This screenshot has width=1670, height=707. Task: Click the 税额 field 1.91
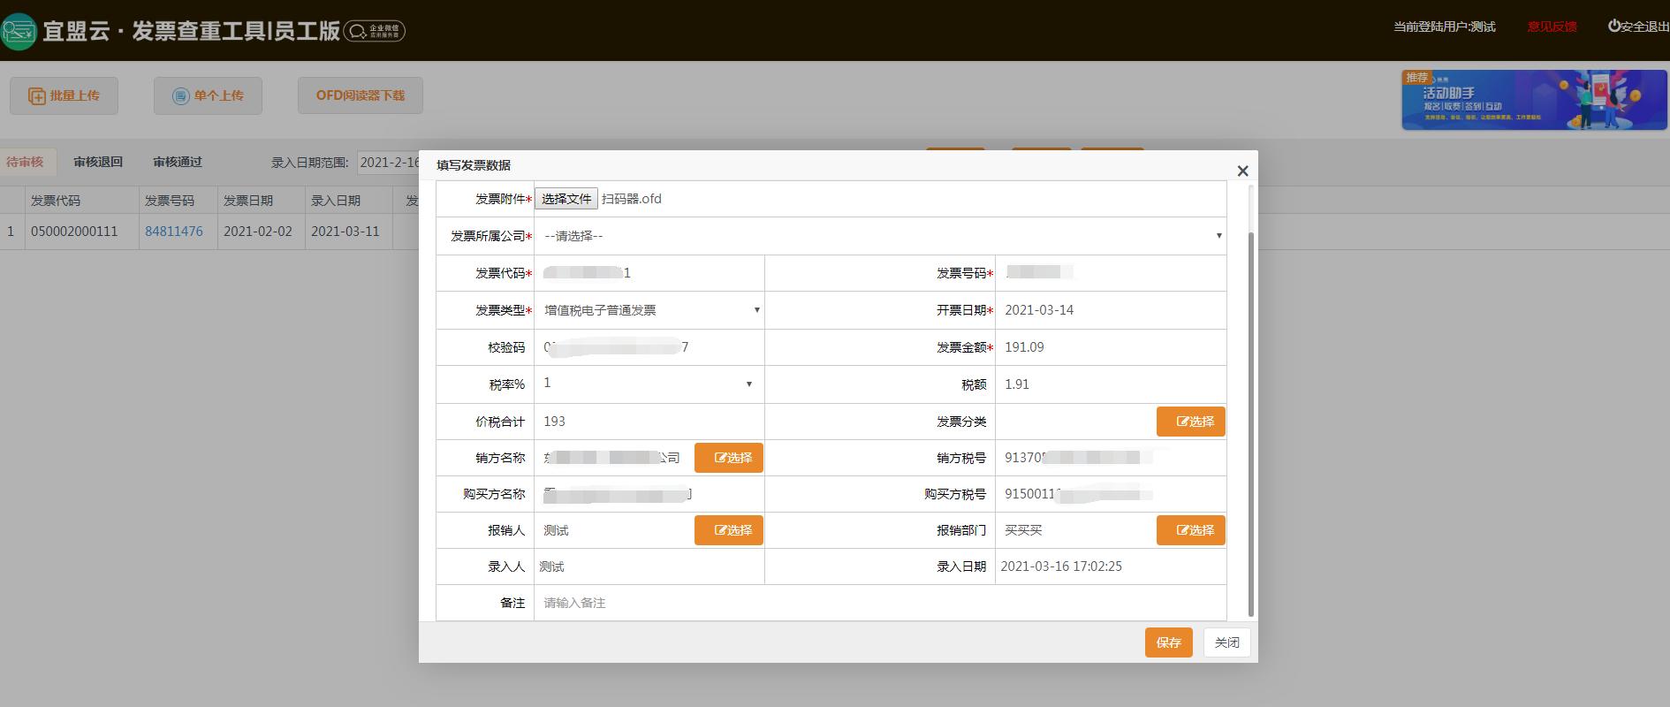coord(1111,384)
